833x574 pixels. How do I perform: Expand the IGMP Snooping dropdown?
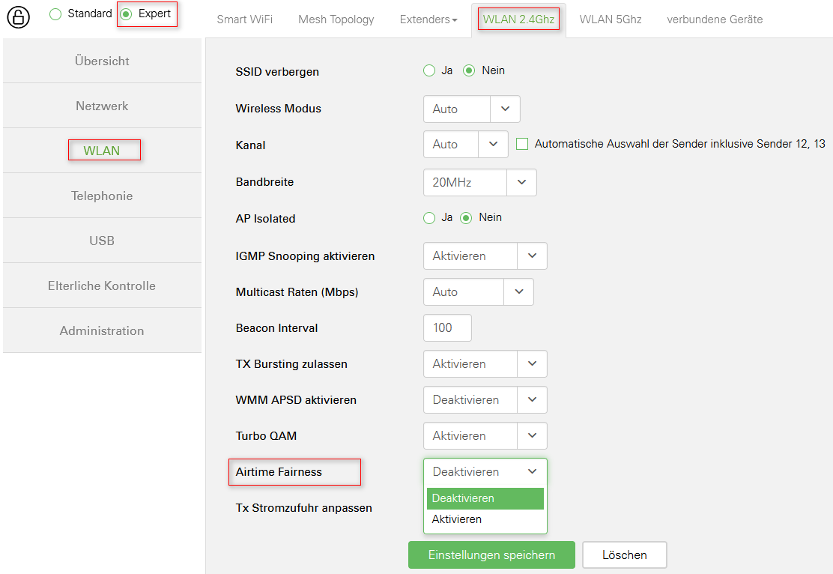point(485,256)
